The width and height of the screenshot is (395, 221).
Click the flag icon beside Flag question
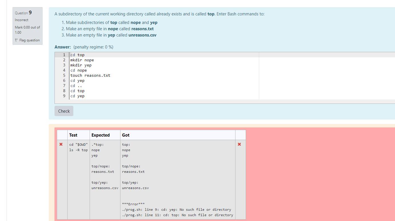point(17,40)
